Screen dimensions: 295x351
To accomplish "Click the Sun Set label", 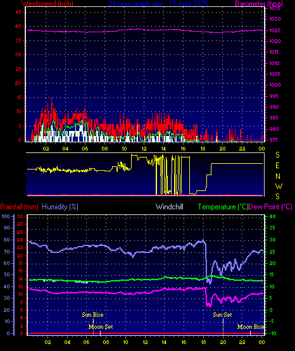I will [222, 315].
